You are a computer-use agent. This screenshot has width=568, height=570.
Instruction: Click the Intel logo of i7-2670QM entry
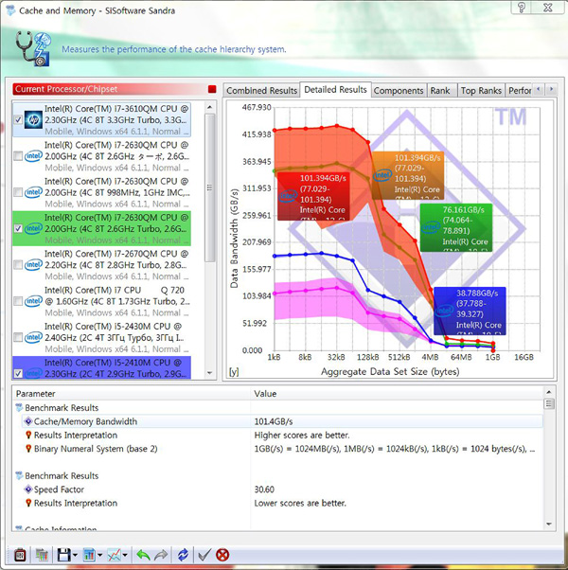33,265
